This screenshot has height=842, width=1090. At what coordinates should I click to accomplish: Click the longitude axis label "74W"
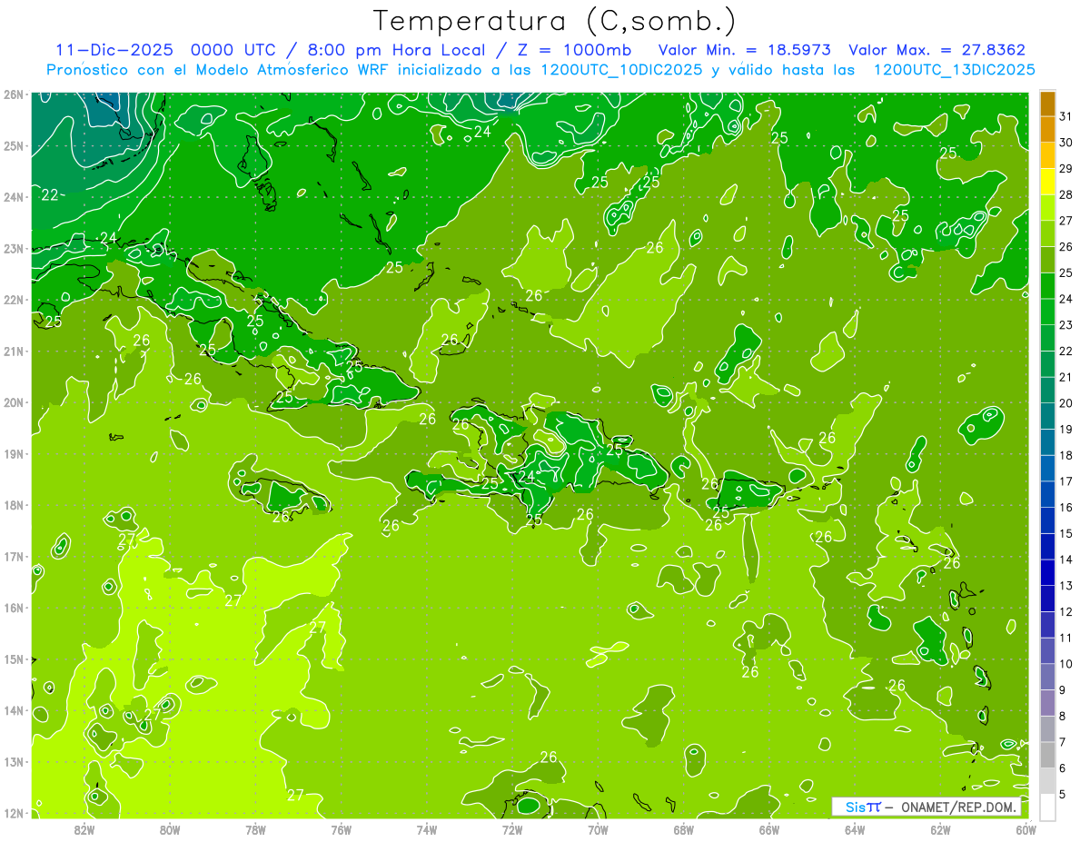click(x=427, y=829)
